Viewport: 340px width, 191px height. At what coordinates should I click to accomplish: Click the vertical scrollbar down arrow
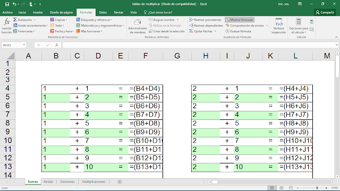coord(337,177)
